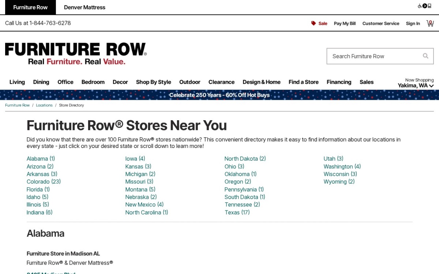Open the Decor menu
Screen dimensions: 439x274
(x=120, y=82)
